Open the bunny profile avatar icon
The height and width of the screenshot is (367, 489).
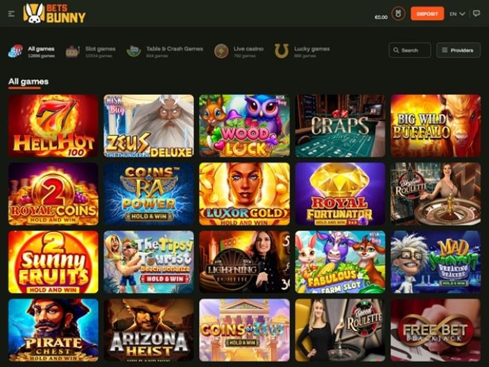pos(398,14)
